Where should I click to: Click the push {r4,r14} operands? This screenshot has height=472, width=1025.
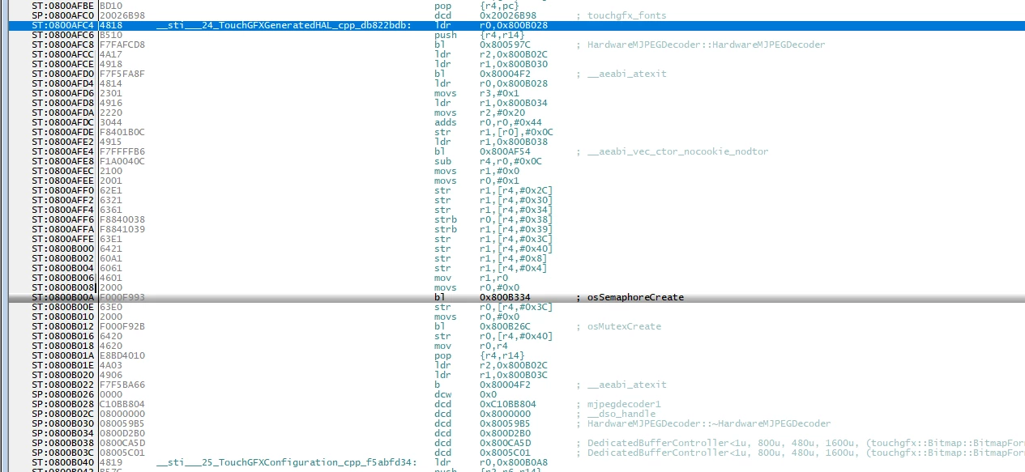(502, 35)
